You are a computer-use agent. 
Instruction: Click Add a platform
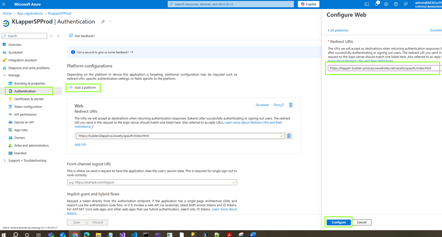coord(83,88)
